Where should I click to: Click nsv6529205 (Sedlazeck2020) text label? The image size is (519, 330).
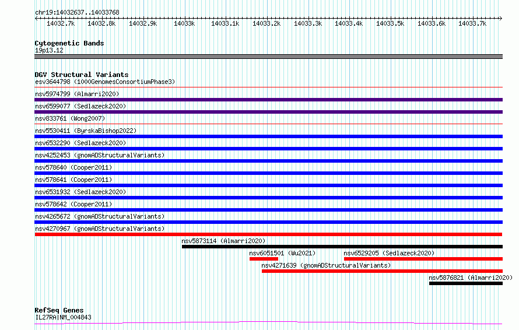[x=389, y=253]
